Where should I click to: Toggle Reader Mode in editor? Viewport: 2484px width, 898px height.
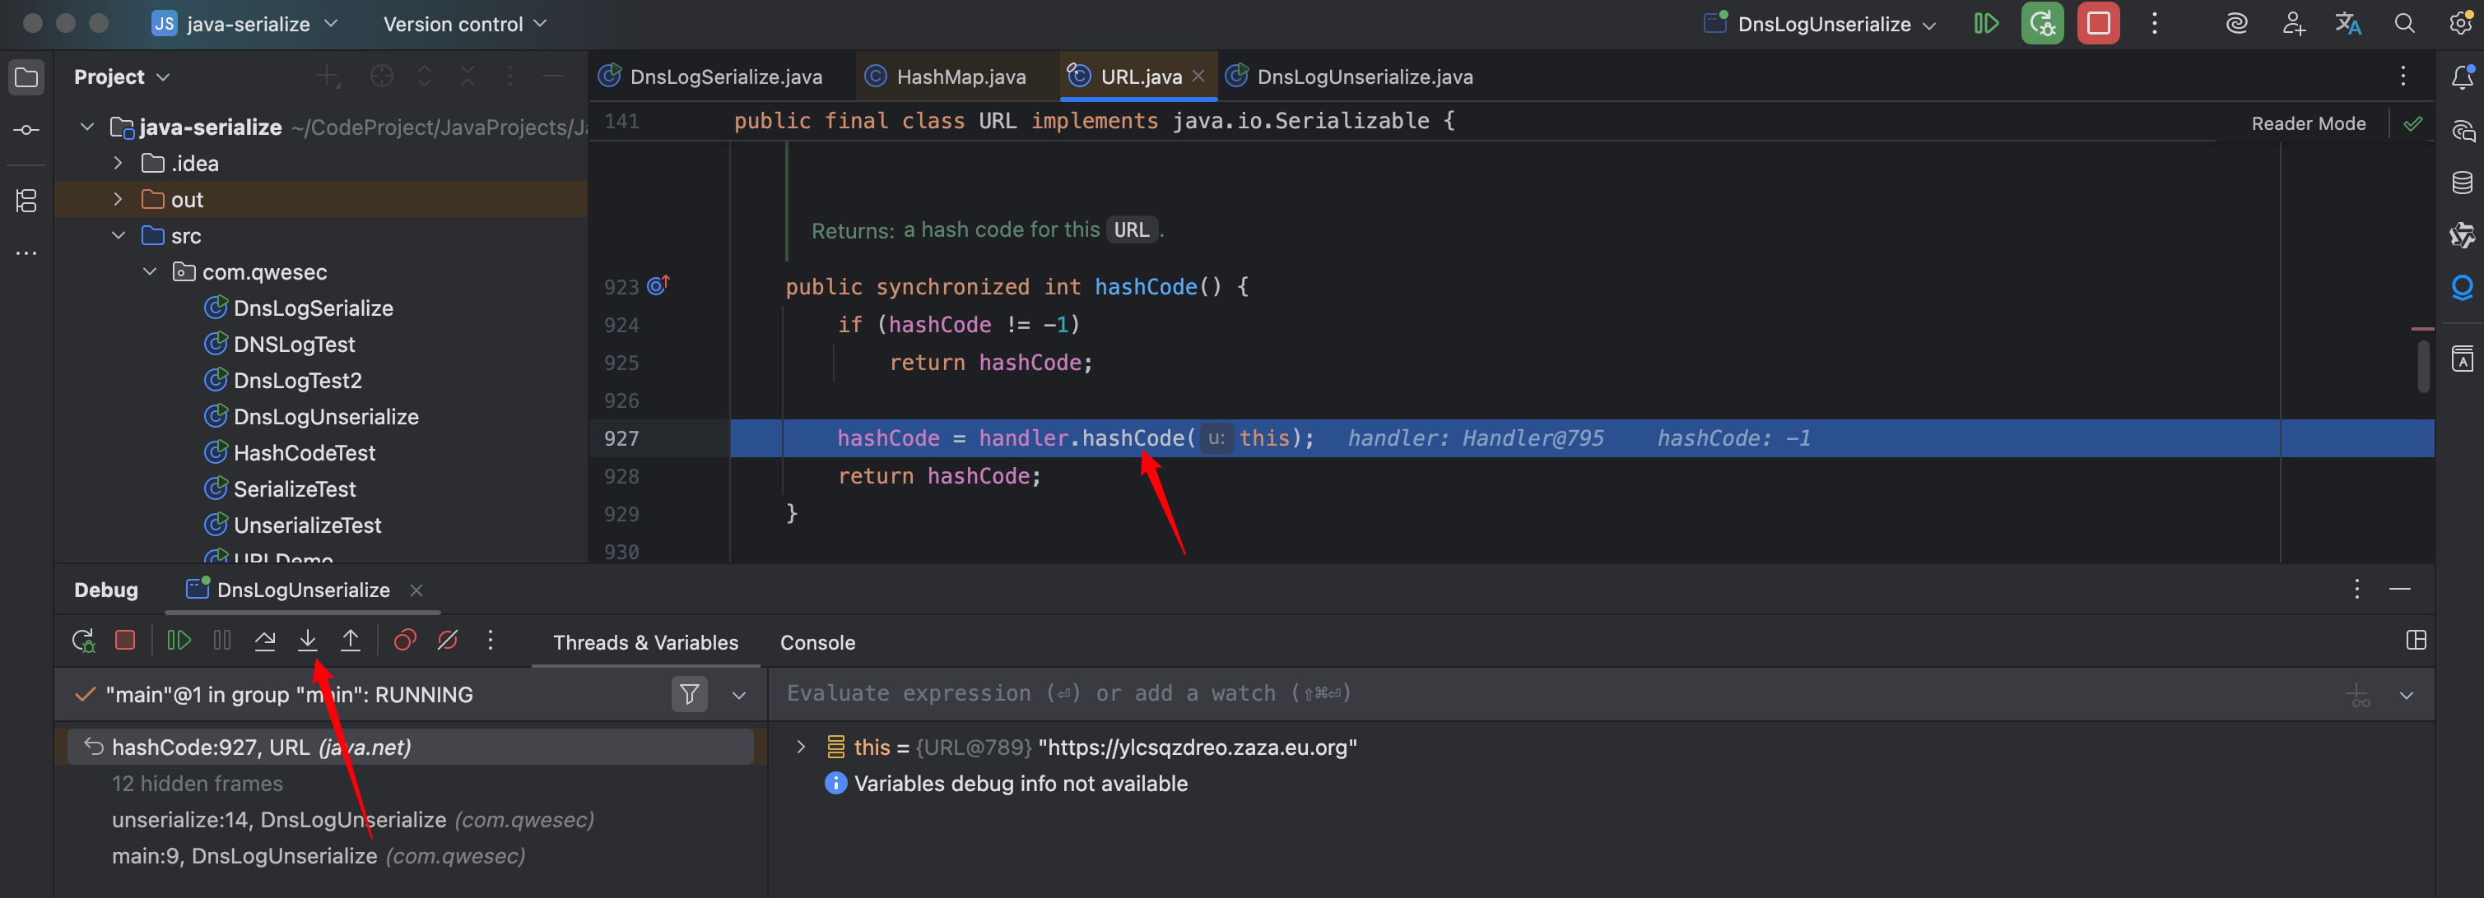[2308, 123]
